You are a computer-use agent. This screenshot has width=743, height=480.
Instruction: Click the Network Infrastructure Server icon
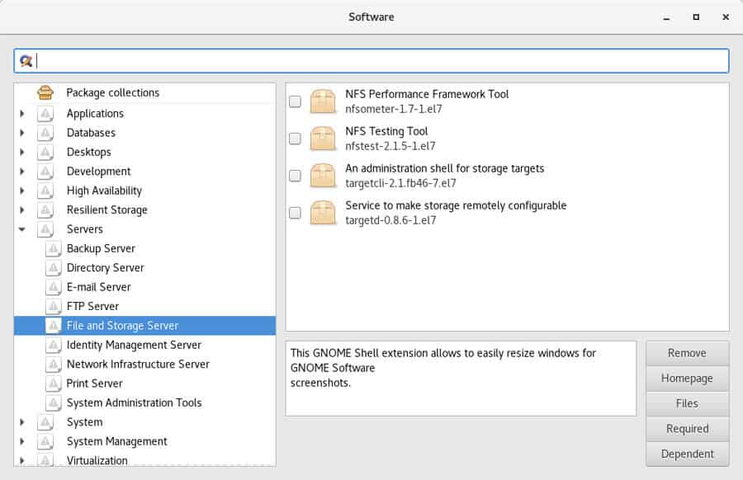[54, 364]
